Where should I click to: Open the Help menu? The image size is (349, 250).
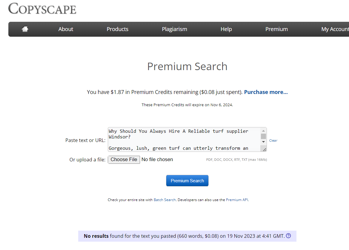pos(226,29)
